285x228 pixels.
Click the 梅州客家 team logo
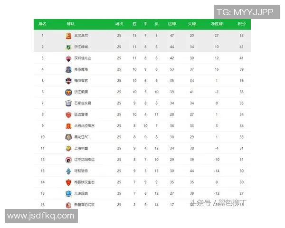click(x=68, y=80)
